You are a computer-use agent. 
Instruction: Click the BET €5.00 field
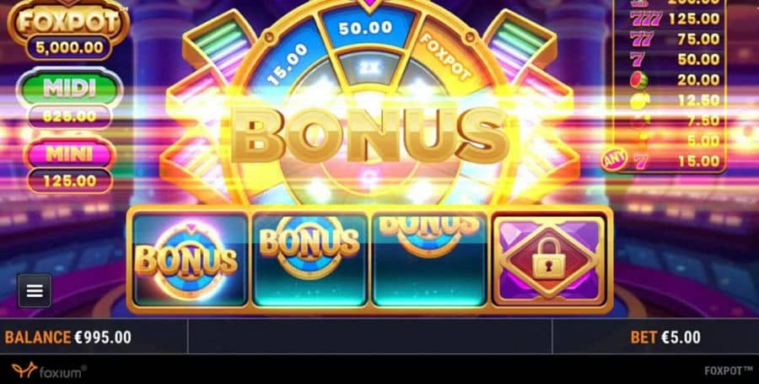[665, 337]
